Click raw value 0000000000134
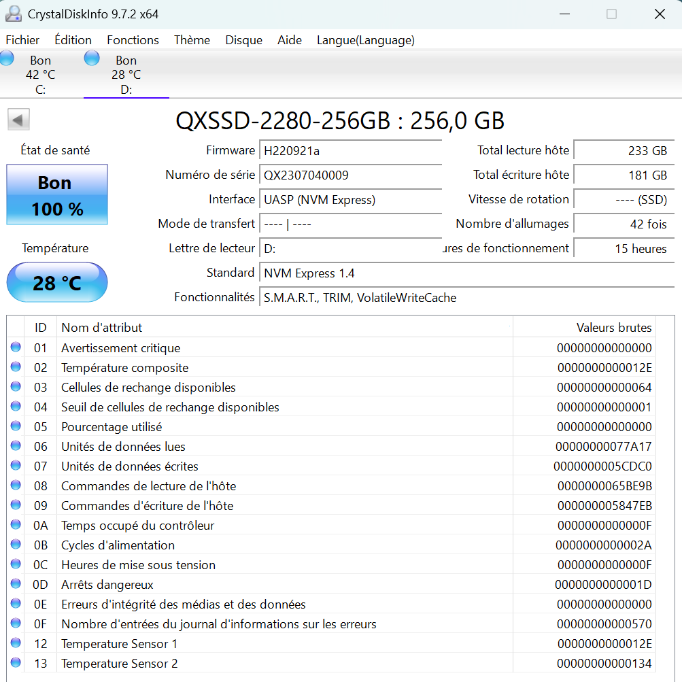 [604, 663]
